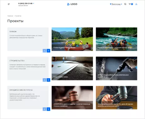145x119 pixels.
Task: Click next arrow in Строительство block
Action: click(x=48, y=80)
